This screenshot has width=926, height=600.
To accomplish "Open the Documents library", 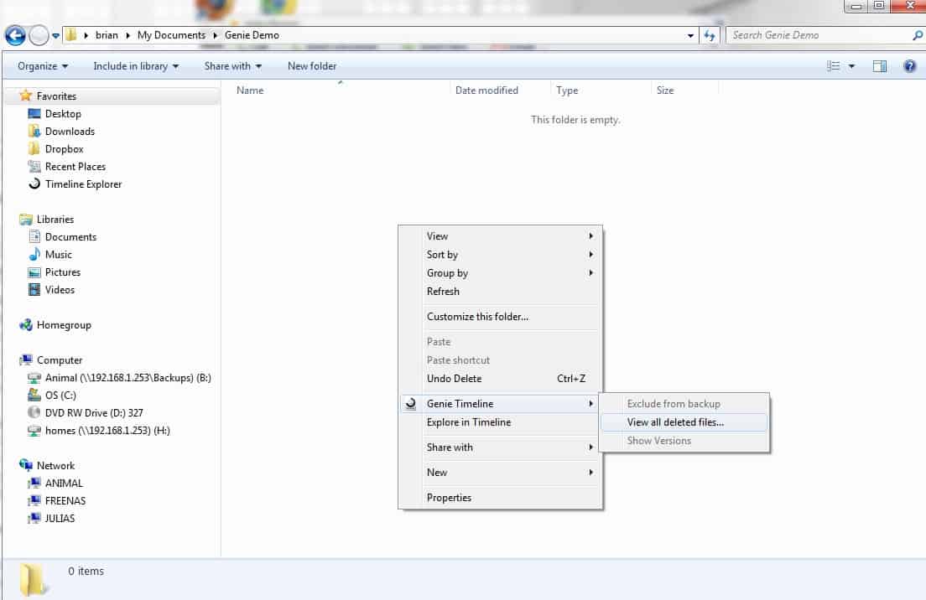I will 70,237.
